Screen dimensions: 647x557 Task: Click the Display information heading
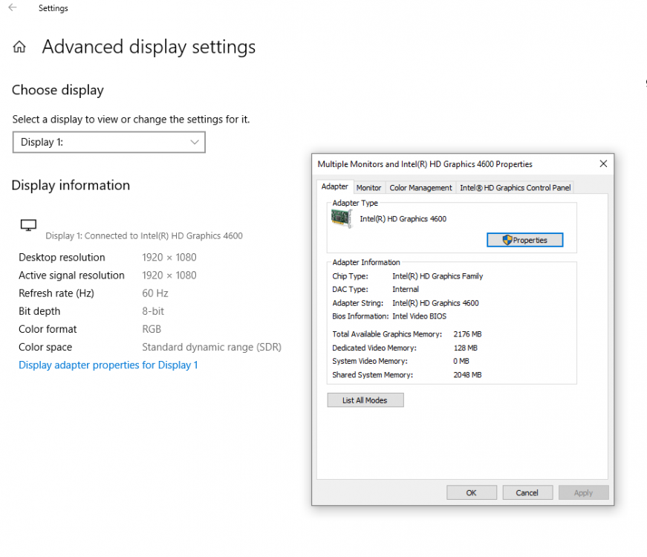coord(71,185)
